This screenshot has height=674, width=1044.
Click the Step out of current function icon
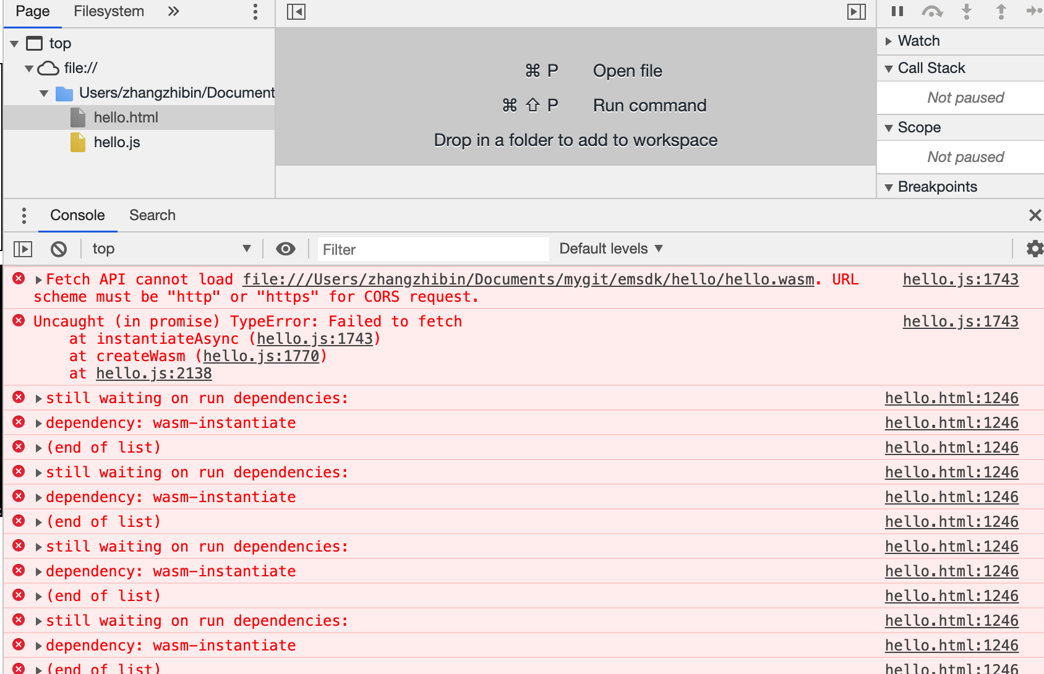point(1001,11)
